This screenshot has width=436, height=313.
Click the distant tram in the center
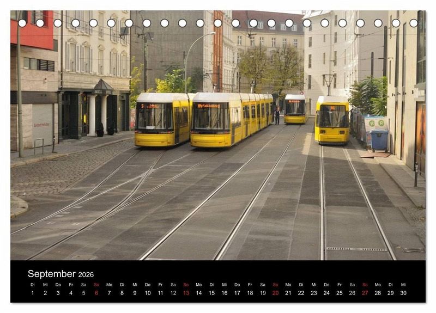[295, 108]
